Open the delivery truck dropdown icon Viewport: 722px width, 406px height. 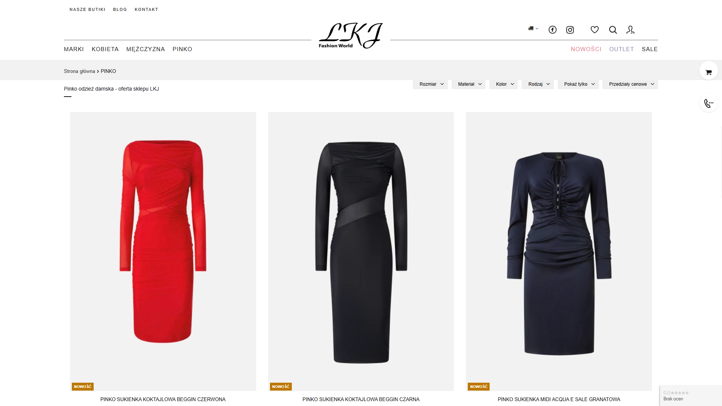tap(533, 29)
